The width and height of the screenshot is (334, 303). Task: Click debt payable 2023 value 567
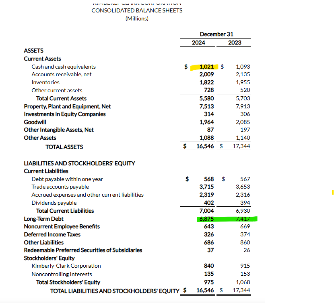coord(245,179)
